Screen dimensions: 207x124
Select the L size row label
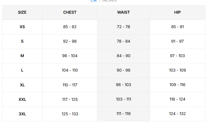pos(22,70)
